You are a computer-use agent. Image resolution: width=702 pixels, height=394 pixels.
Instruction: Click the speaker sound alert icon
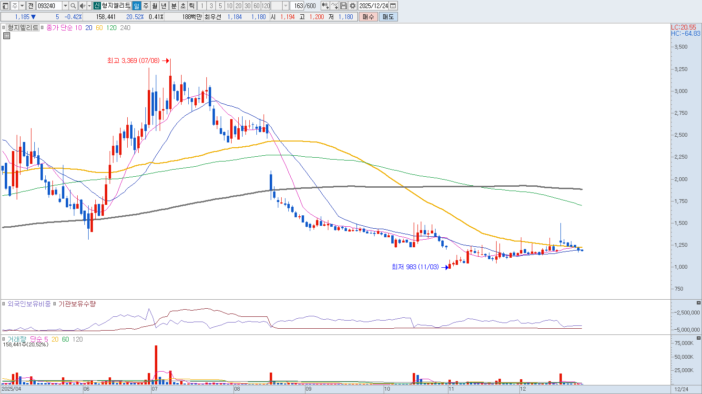82,6
